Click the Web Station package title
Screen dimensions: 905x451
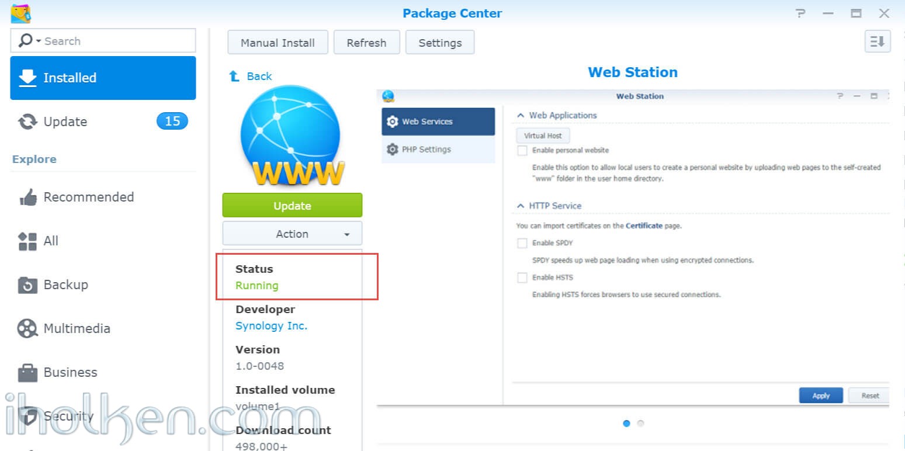click(x=633, y=72)
